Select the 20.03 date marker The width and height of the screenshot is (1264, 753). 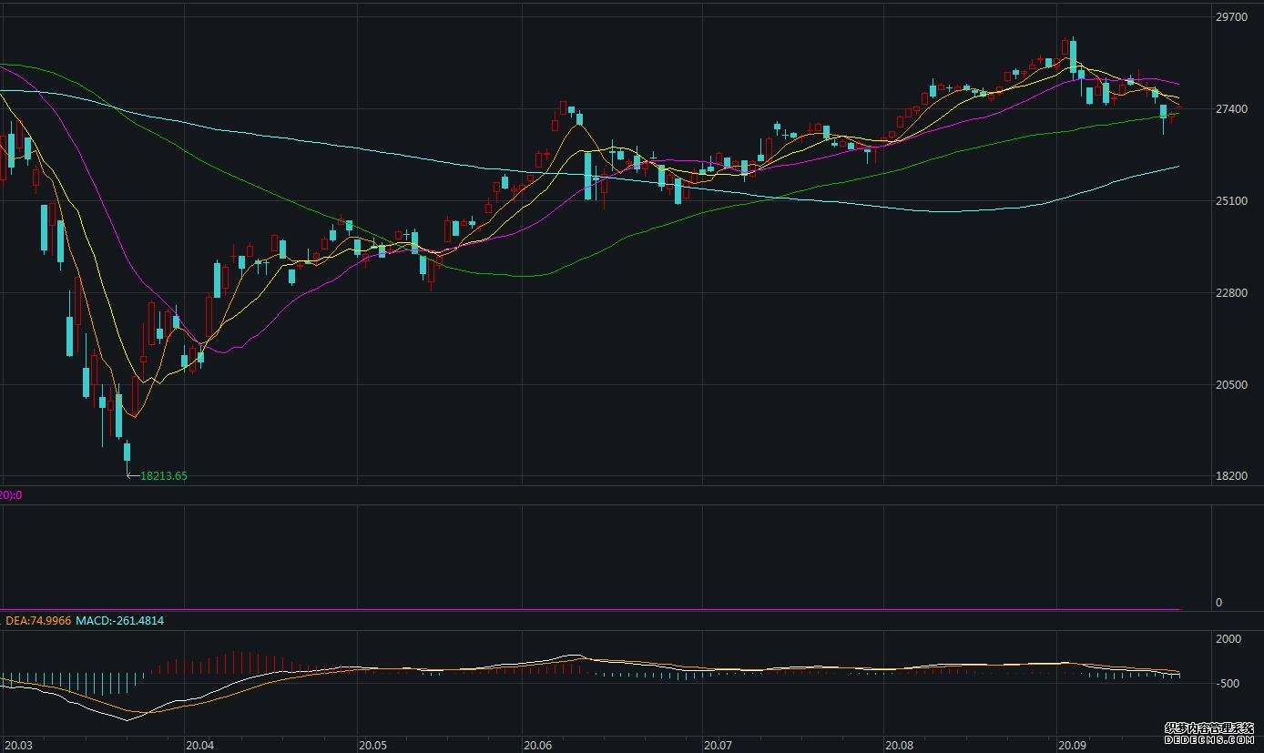16,745
